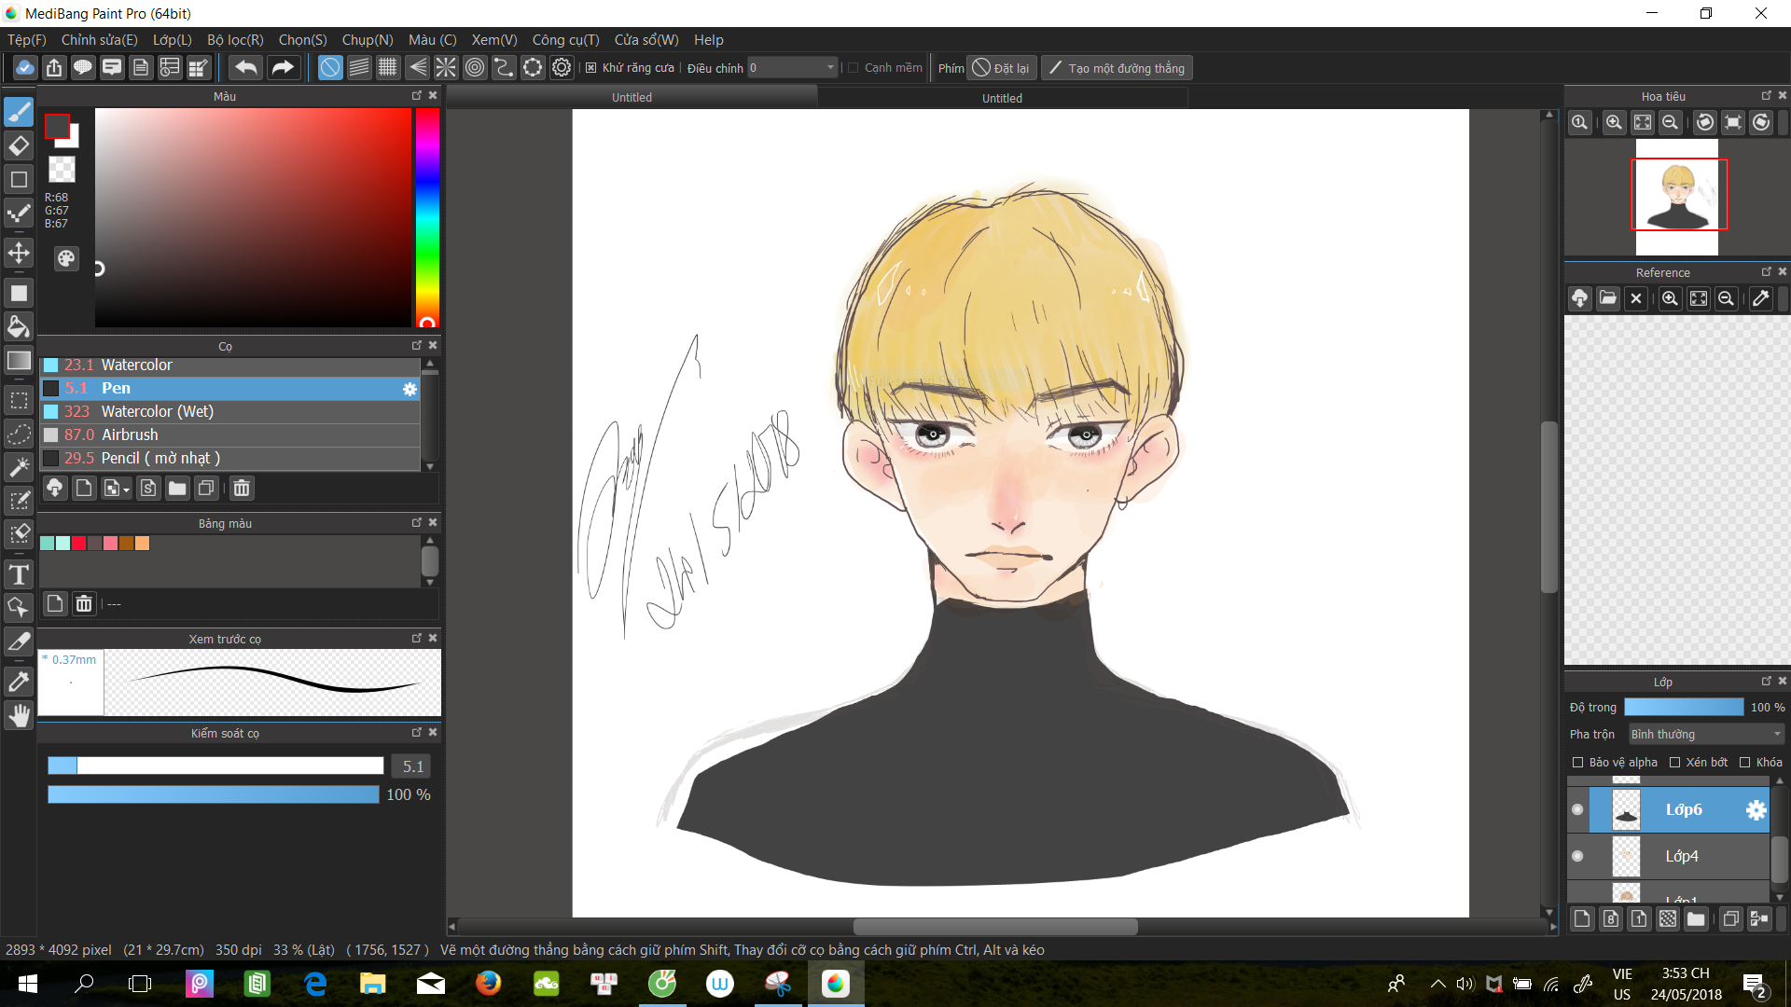Open the Chỉnh sửa(E) menu
Viewport: 1791px width, 1007px height.
tap(99, 40)
